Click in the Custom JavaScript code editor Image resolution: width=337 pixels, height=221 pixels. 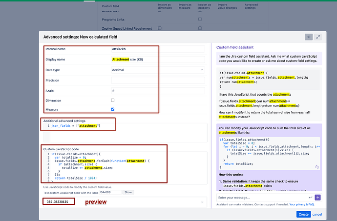click(x=126, y=167)
